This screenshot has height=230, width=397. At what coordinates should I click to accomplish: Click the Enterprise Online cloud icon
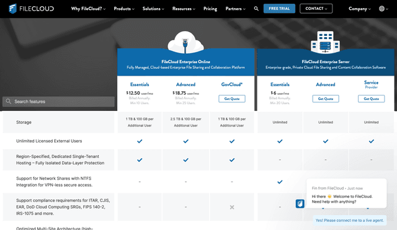point(185,42)
